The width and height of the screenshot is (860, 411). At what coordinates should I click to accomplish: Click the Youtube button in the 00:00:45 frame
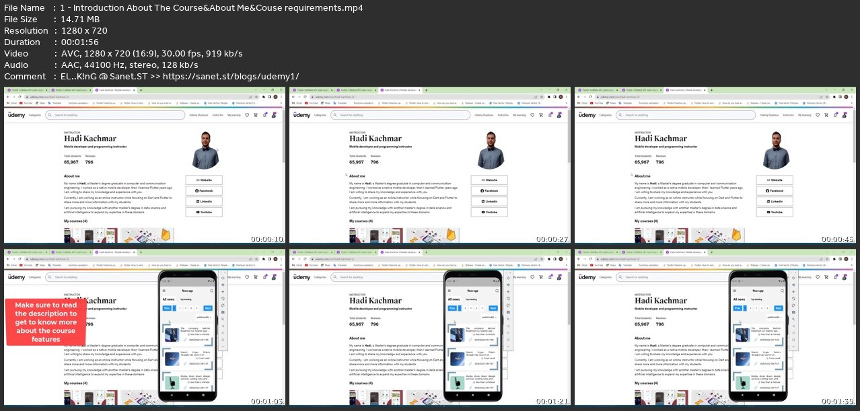tap(773, 212)
